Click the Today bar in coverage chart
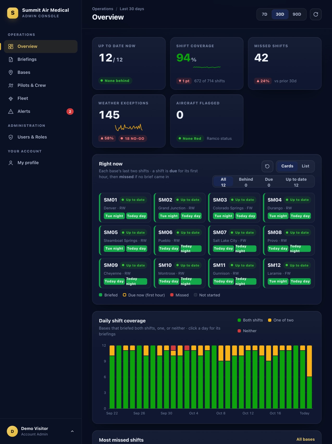332x444 pixels. click(x=309, y=377)
